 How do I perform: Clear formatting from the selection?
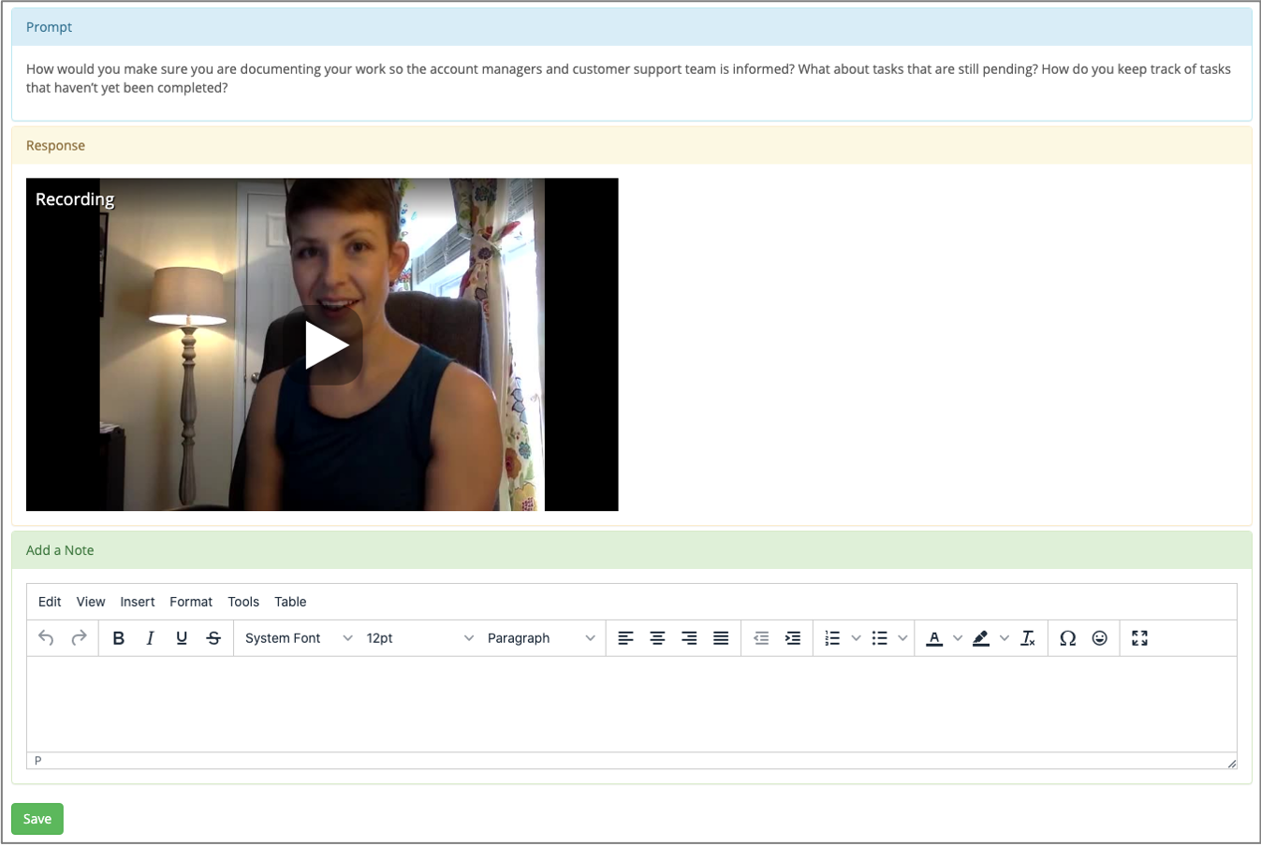pos(1028,638)
